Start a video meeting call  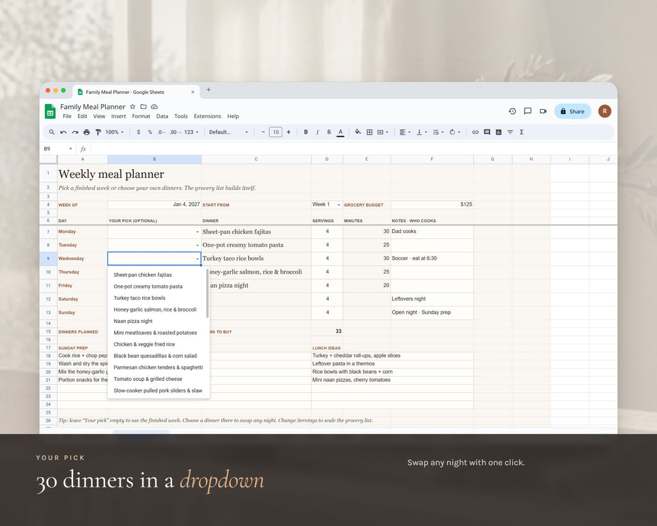tap(543, 111)
